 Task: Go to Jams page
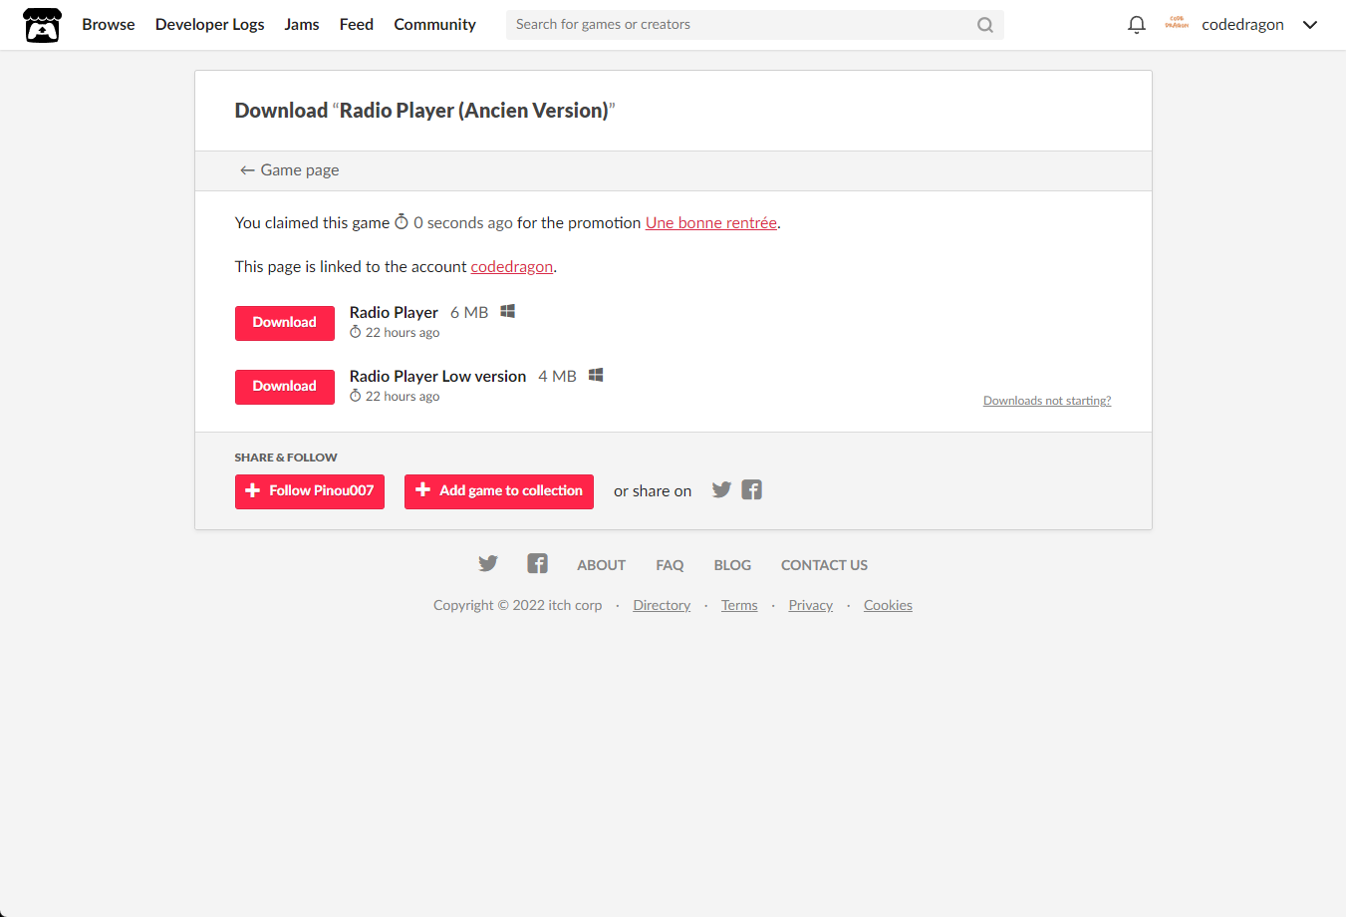pos(302,25)
